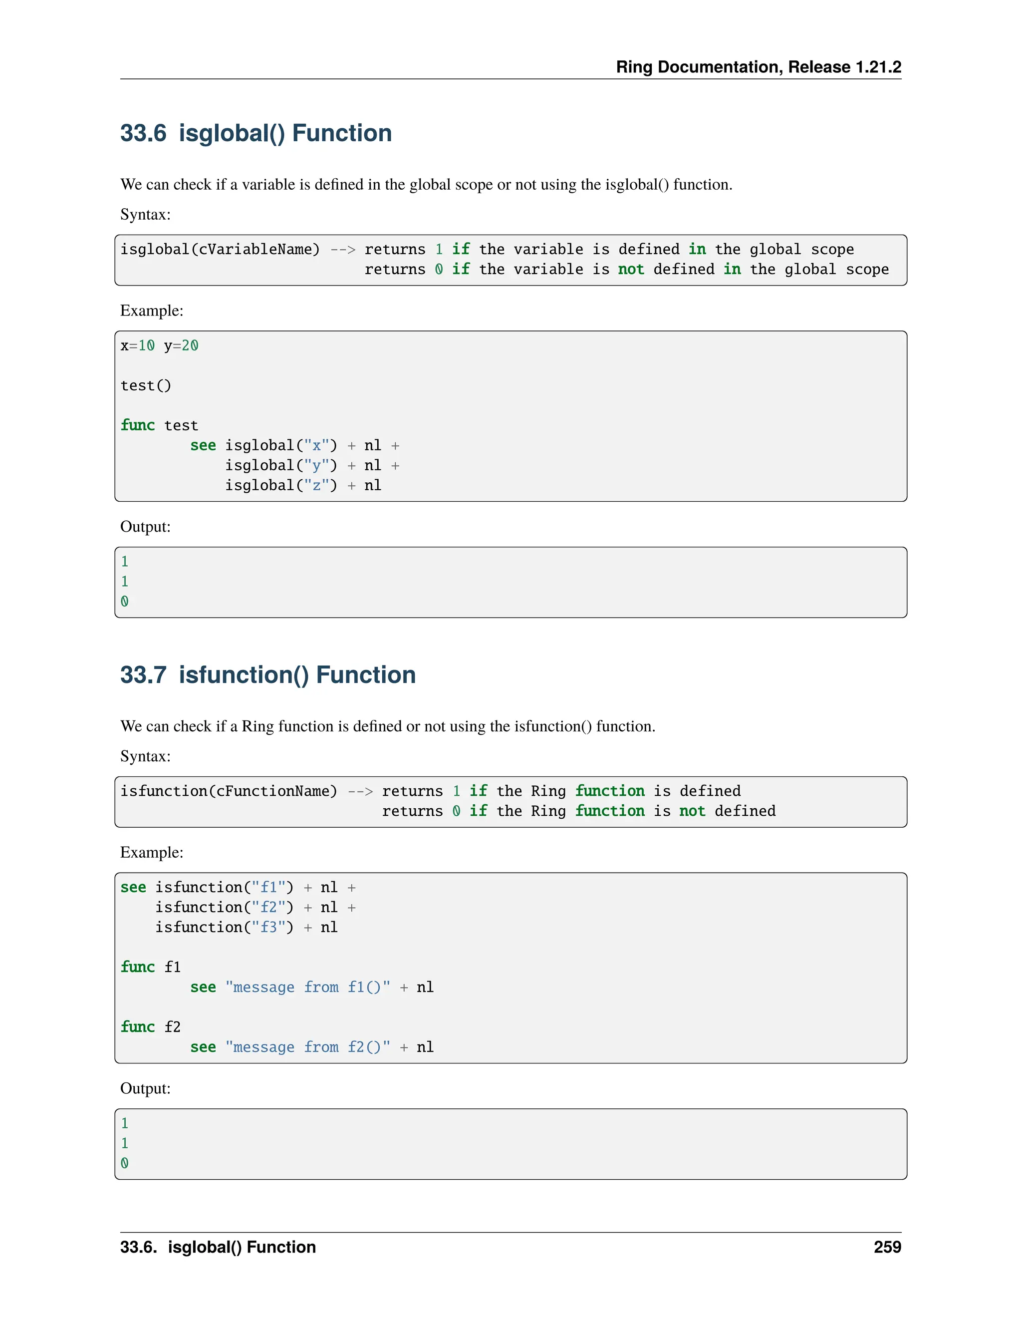Click the "33.7 isfunction() Function" section heading
1022x1323 pixels.
tap(267, 675)
